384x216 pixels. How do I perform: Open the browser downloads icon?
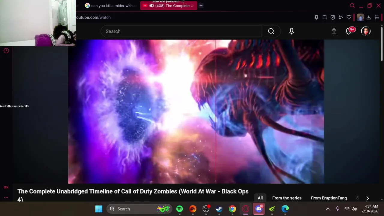[x=369, y=17]
